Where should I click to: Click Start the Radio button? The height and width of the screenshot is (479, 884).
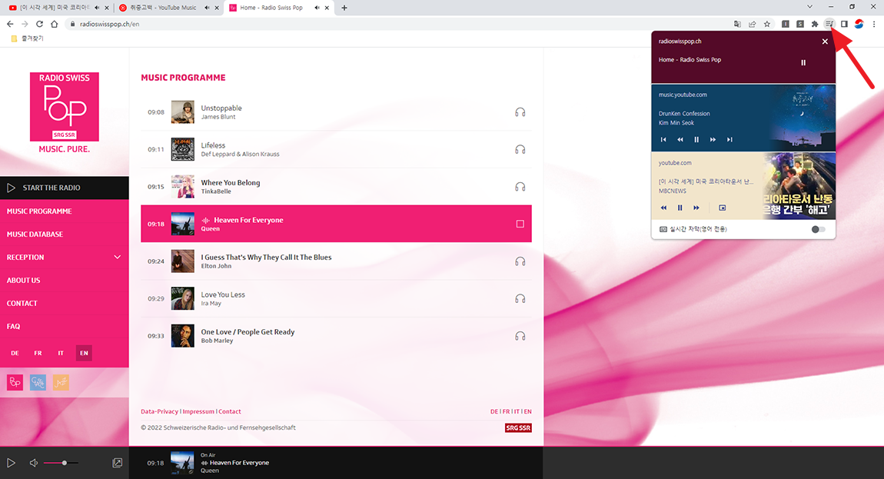coord(65,188)
